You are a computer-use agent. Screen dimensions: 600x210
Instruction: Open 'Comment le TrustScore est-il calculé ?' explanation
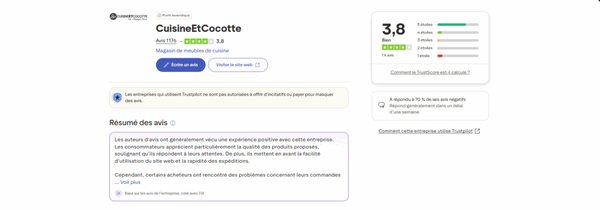(x=430, y=72)
